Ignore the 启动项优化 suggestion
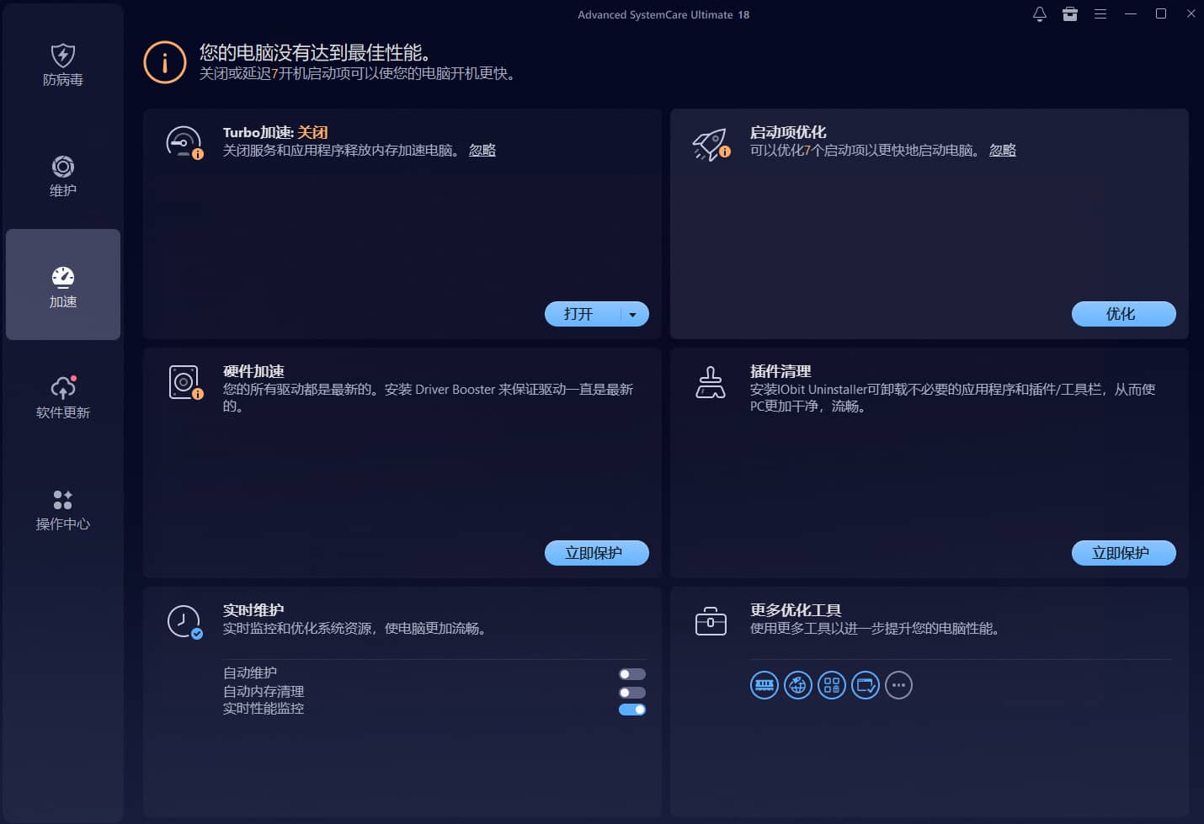The height and width of the screenshot is (824, 1204). tap(1002, 150)
